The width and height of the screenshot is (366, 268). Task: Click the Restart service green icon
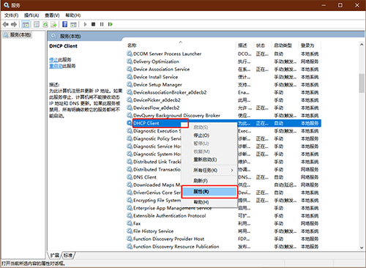[x=111, y=24]
